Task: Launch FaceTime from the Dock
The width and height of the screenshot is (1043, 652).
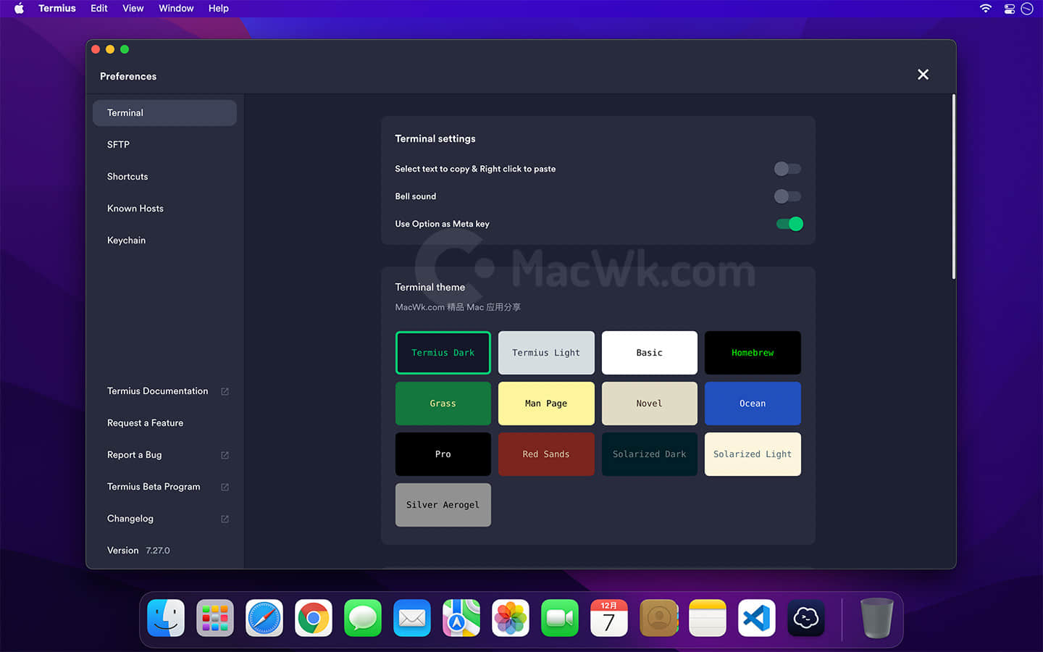Action: point(560,618)
